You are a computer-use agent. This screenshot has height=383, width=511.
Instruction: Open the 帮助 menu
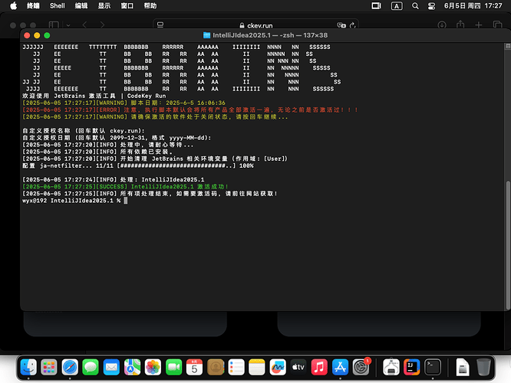[x=150, y=5]
